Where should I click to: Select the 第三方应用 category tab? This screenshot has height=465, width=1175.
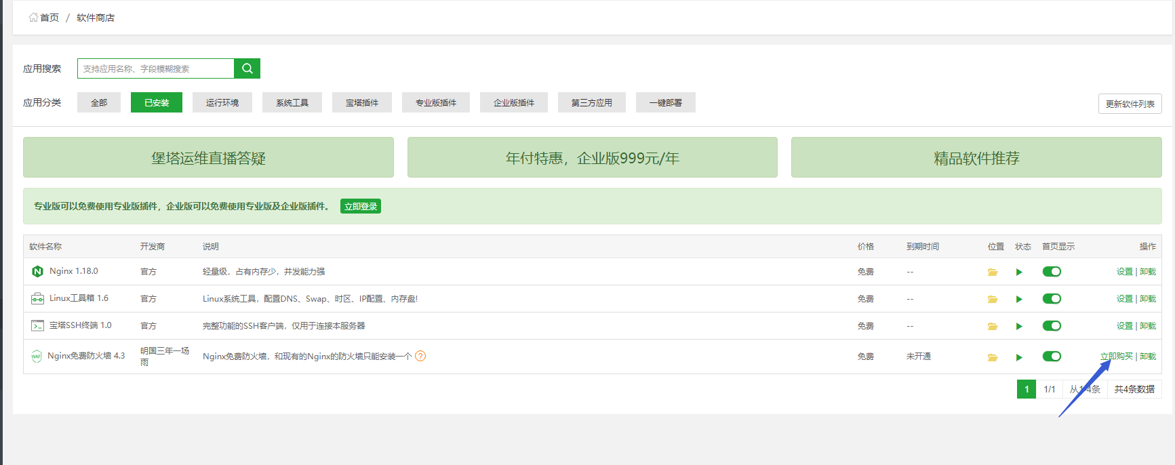tap(592, 102)
